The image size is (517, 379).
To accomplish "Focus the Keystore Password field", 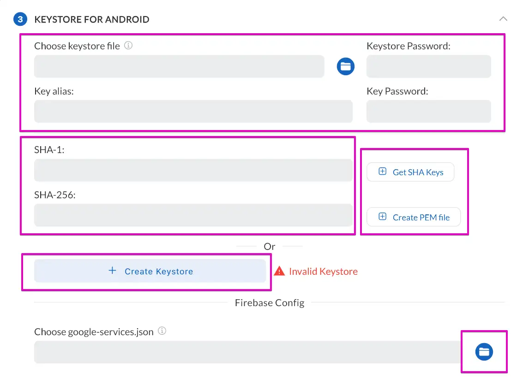I will point(428,66).
